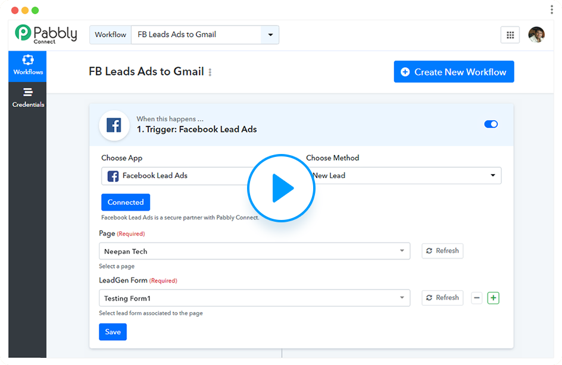Click the FB Leads Ads to Gmail heading
Image resolution: width=562 pixels, height=365 pixels.
point(146,71)
